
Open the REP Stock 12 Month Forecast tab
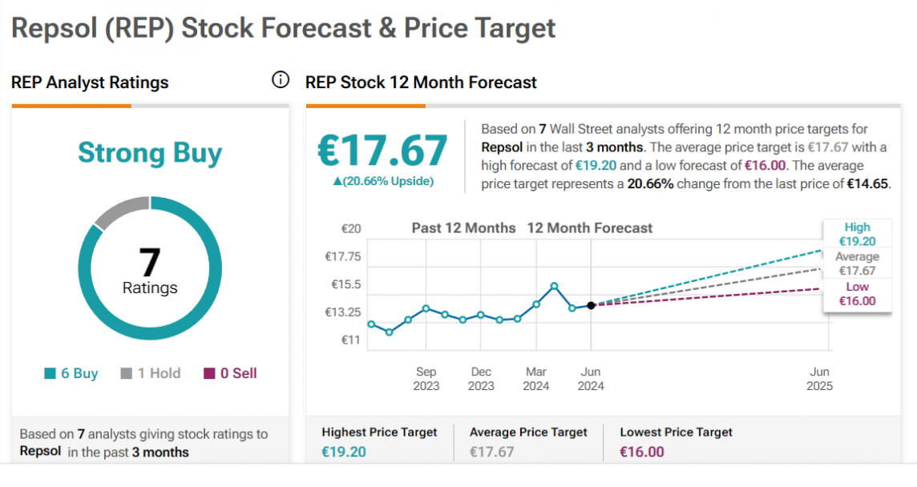click(x=421, y=83)
